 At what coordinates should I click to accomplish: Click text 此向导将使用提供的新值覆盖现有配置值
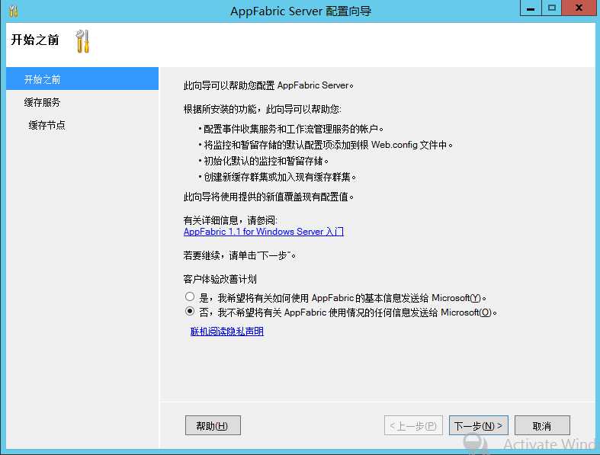[x=268, y=197]
